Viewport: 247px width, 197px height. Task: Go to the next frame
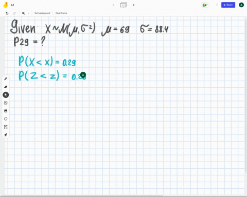(134, 5)
